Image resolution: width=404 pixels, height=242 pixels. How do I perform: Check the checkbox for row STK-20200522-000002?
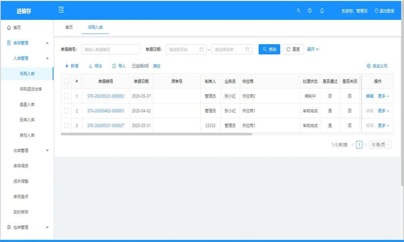pyautogui.click(x=66, y=96)
